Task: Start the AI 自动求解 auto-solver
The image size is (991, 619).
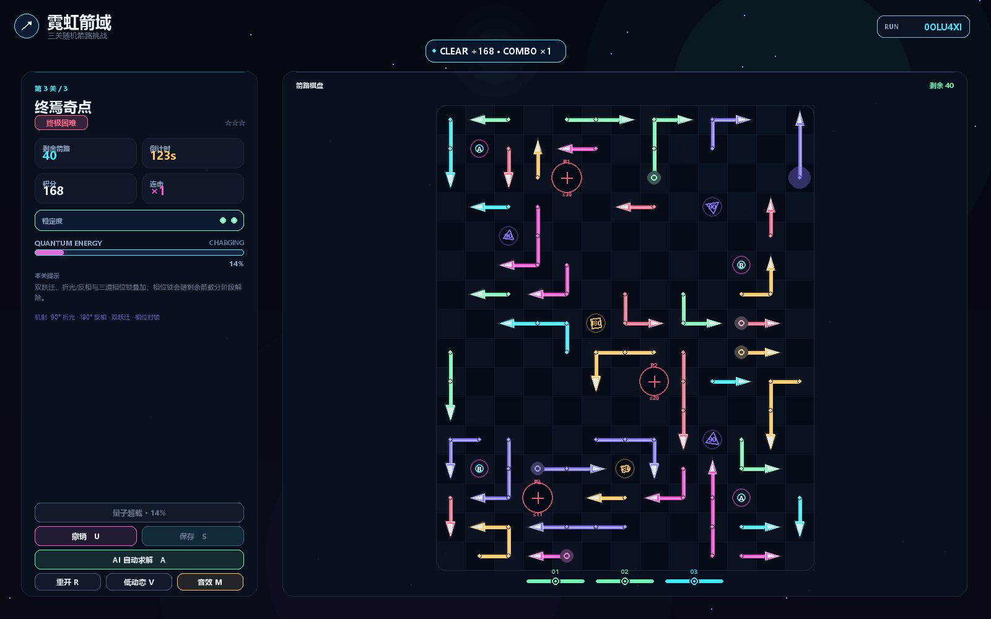Action: [x=139, y=560]
